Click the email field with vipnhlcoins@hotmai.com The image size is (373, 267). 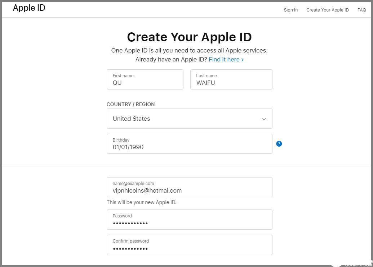tap(189, 187)
